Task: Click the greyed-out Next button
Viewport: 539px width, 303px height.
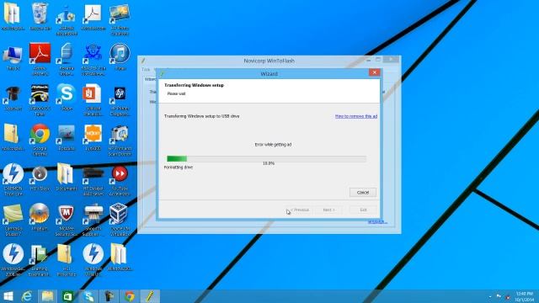Action: [328, 210]
